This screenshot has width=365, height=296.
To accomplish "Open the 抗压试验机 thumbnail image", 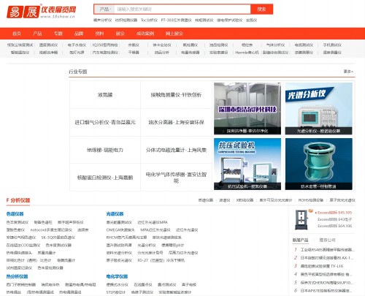I will tap(247, 164).
